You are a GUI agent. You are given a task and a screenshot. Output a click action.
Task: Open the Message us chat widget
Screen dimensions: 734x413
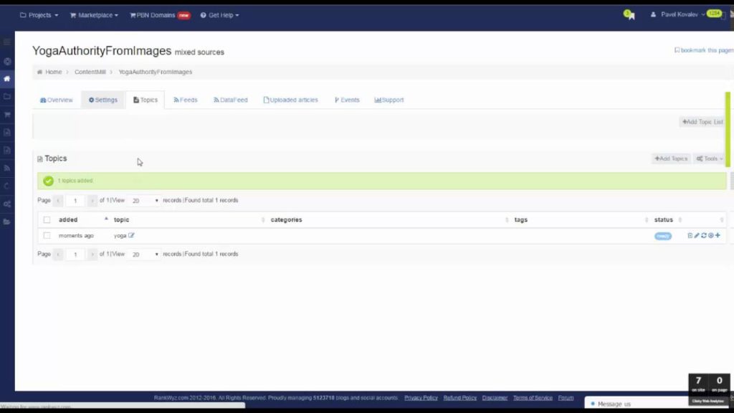click(x=636, y=404)
